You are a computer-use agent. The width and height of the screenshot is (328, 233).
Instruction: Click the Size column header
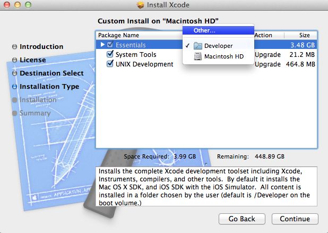(304, 35)
